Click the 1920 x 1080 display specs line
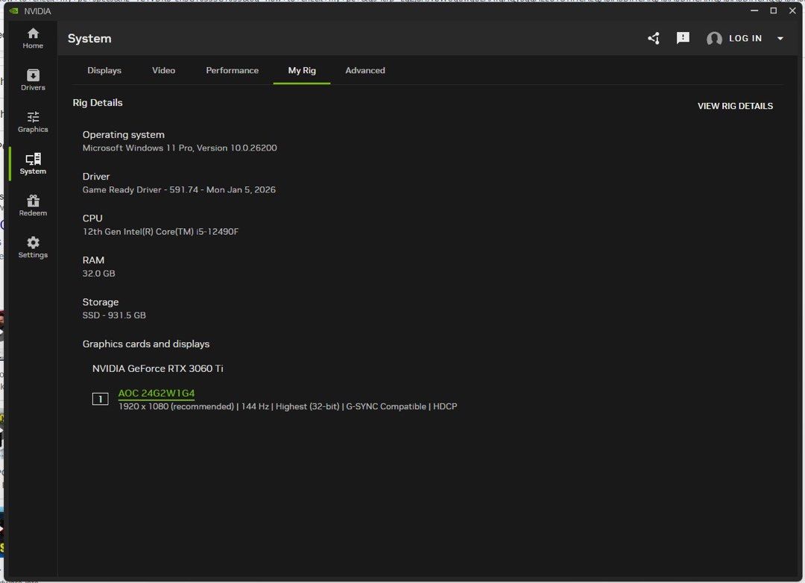The height and width of the screenshot is (583, 805). 288,406
